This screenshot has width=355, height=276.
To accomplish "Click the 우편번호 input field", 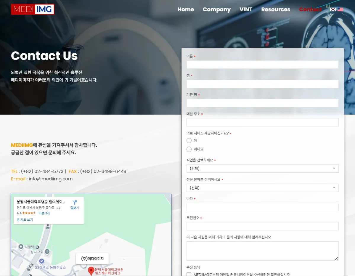I will [x=262, y=226].
